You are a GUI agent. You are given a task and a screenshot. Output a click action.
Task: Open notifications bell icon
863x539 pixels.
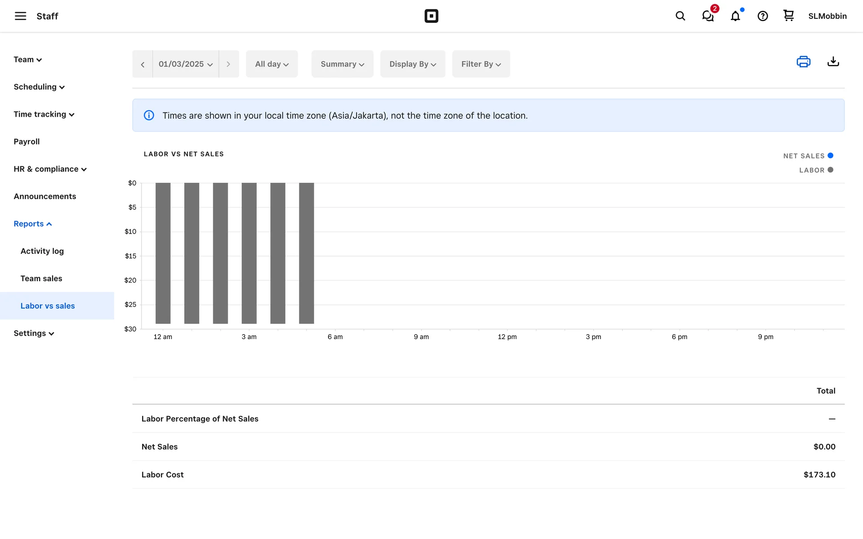click(735, 16)
